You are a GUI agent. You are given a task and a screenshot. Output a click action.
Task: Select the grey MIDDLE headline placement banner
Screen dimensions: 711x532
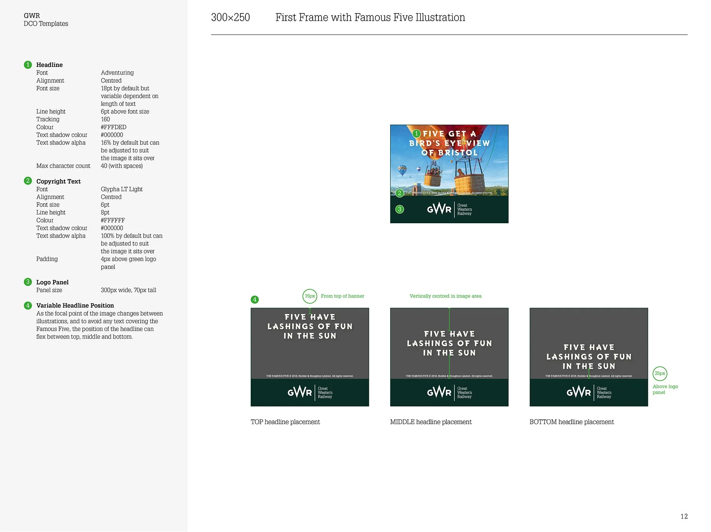tap(449, 357)
